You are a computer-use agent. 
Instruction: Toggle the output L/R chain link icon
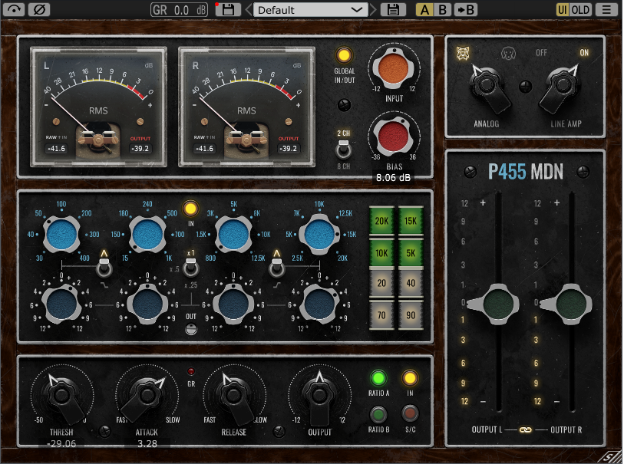(525, 429)
